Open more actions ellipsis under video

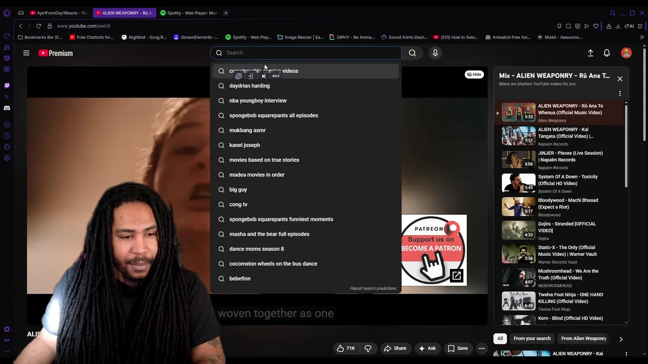(x=482, y=348)
